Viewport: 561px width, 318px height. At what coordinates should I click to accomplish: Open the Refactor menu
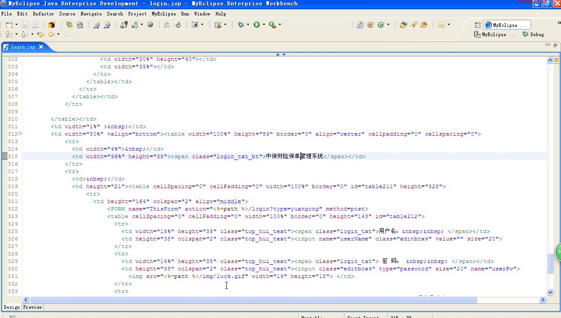point(43,14)
